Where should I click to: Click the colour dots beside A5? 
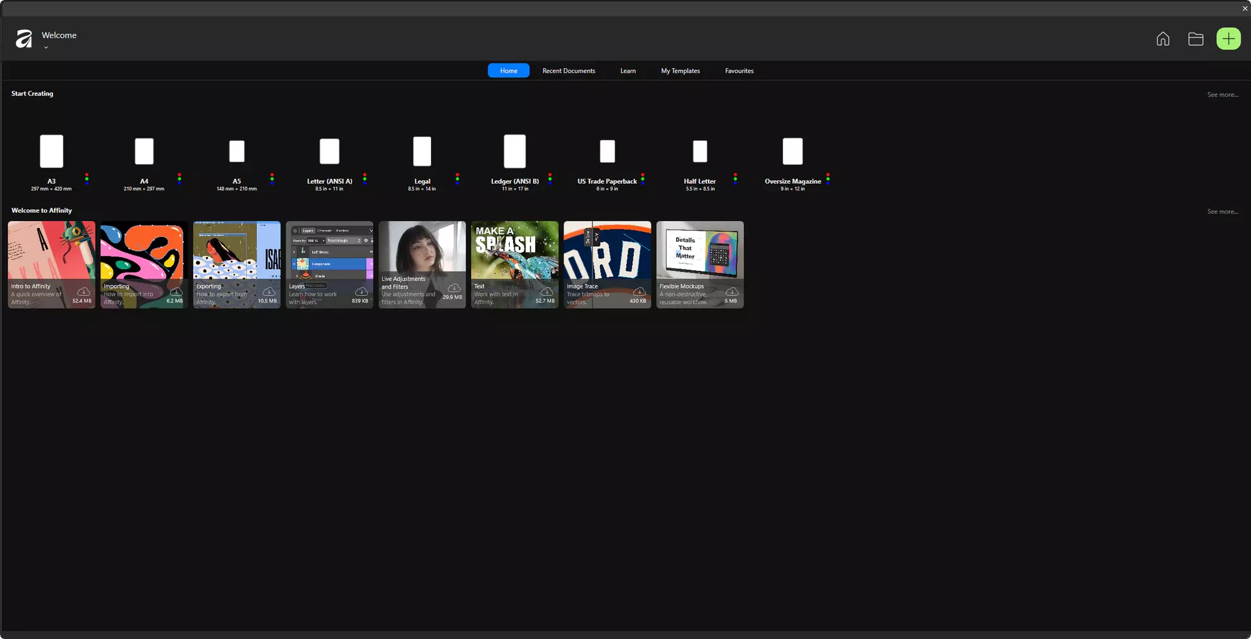[272, 178]
